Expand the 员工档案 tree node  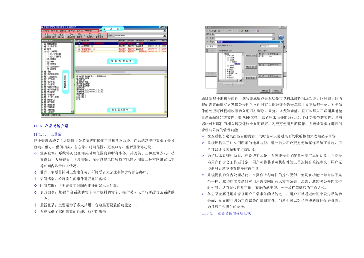(x=42, y=79)
